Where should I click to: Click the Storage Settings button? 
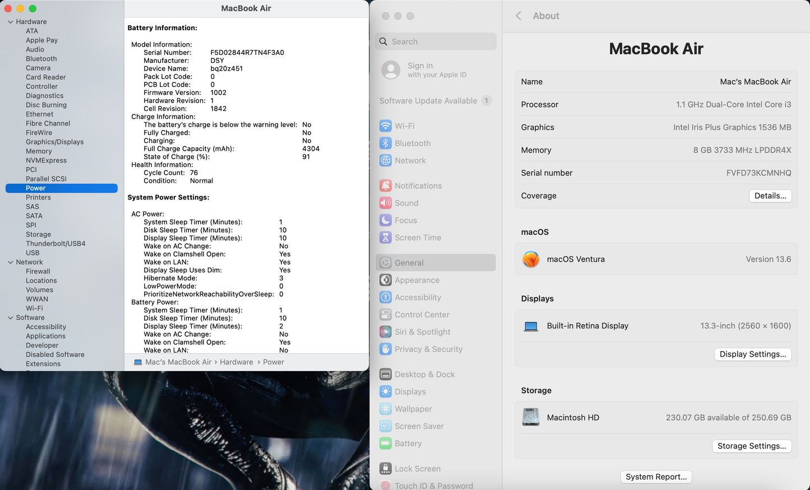tap(751, 446)
